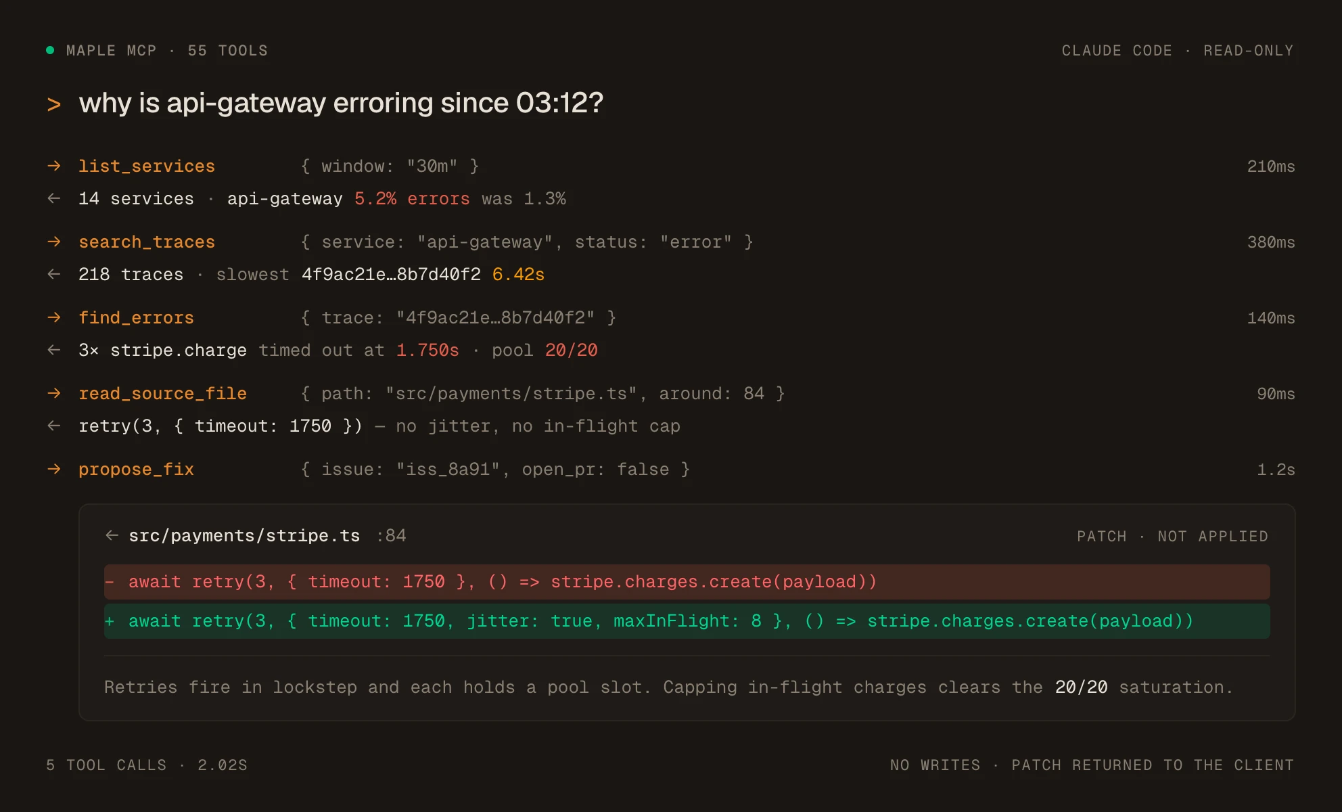Click the right arrow beside find_errors
This screenshot has height=812, width=1342.
click(54, 317)
